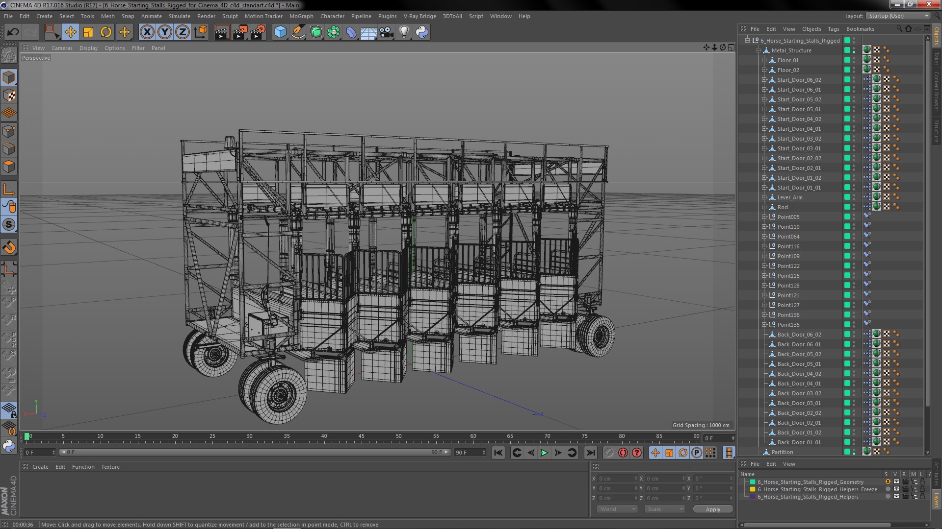Switch to Content Browser side tab
This screenshot has height=529, width=942.
(936, 91)
